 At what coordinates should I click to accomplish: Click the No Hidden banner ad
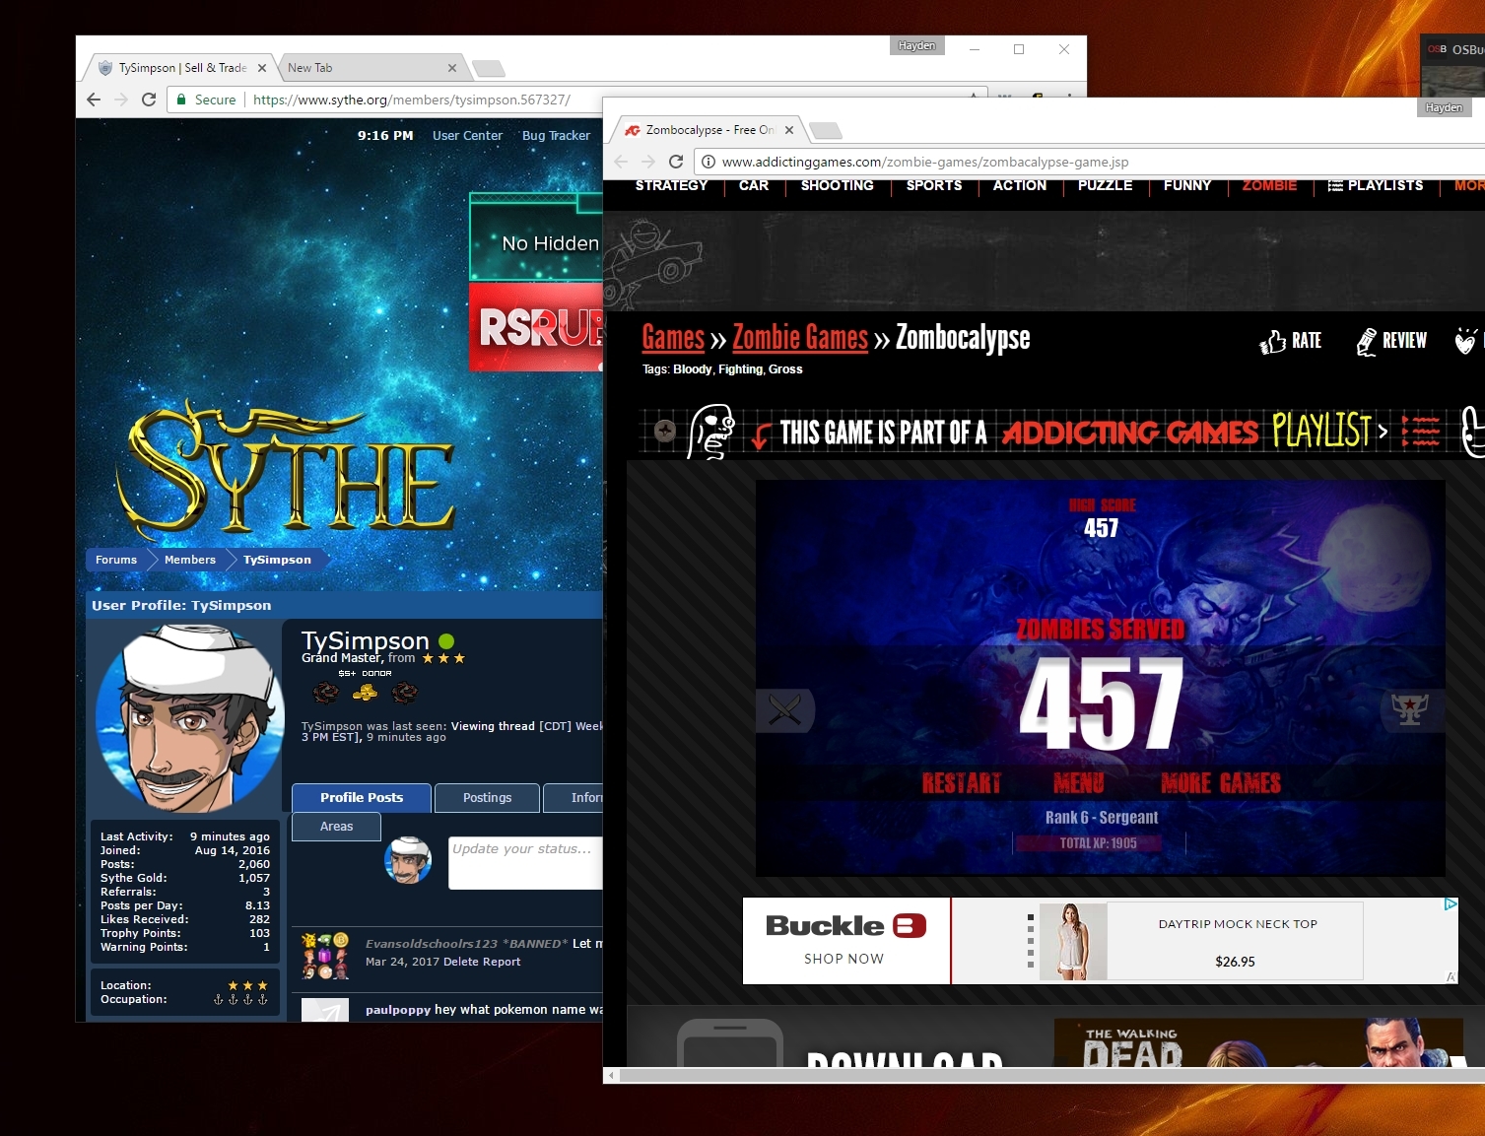(536, 237)
